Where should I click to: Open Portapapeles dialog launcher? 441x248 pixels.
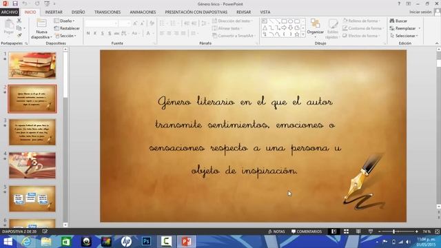click(x=26, y=43)
